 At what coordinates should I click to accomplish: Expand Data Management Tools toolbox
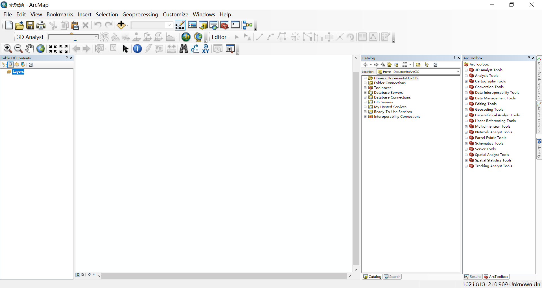(x=466, y=98)
